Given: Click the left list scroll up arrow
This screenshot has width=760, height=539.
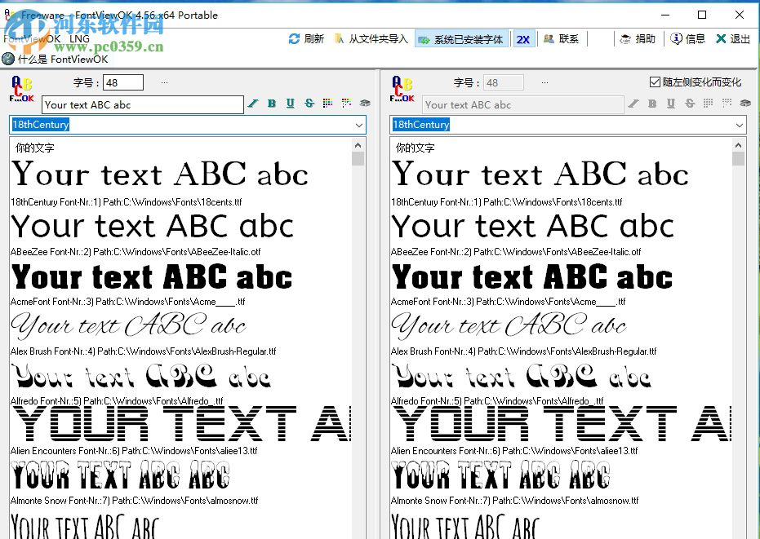Looking at the screenshot, I should click(358, 145).
